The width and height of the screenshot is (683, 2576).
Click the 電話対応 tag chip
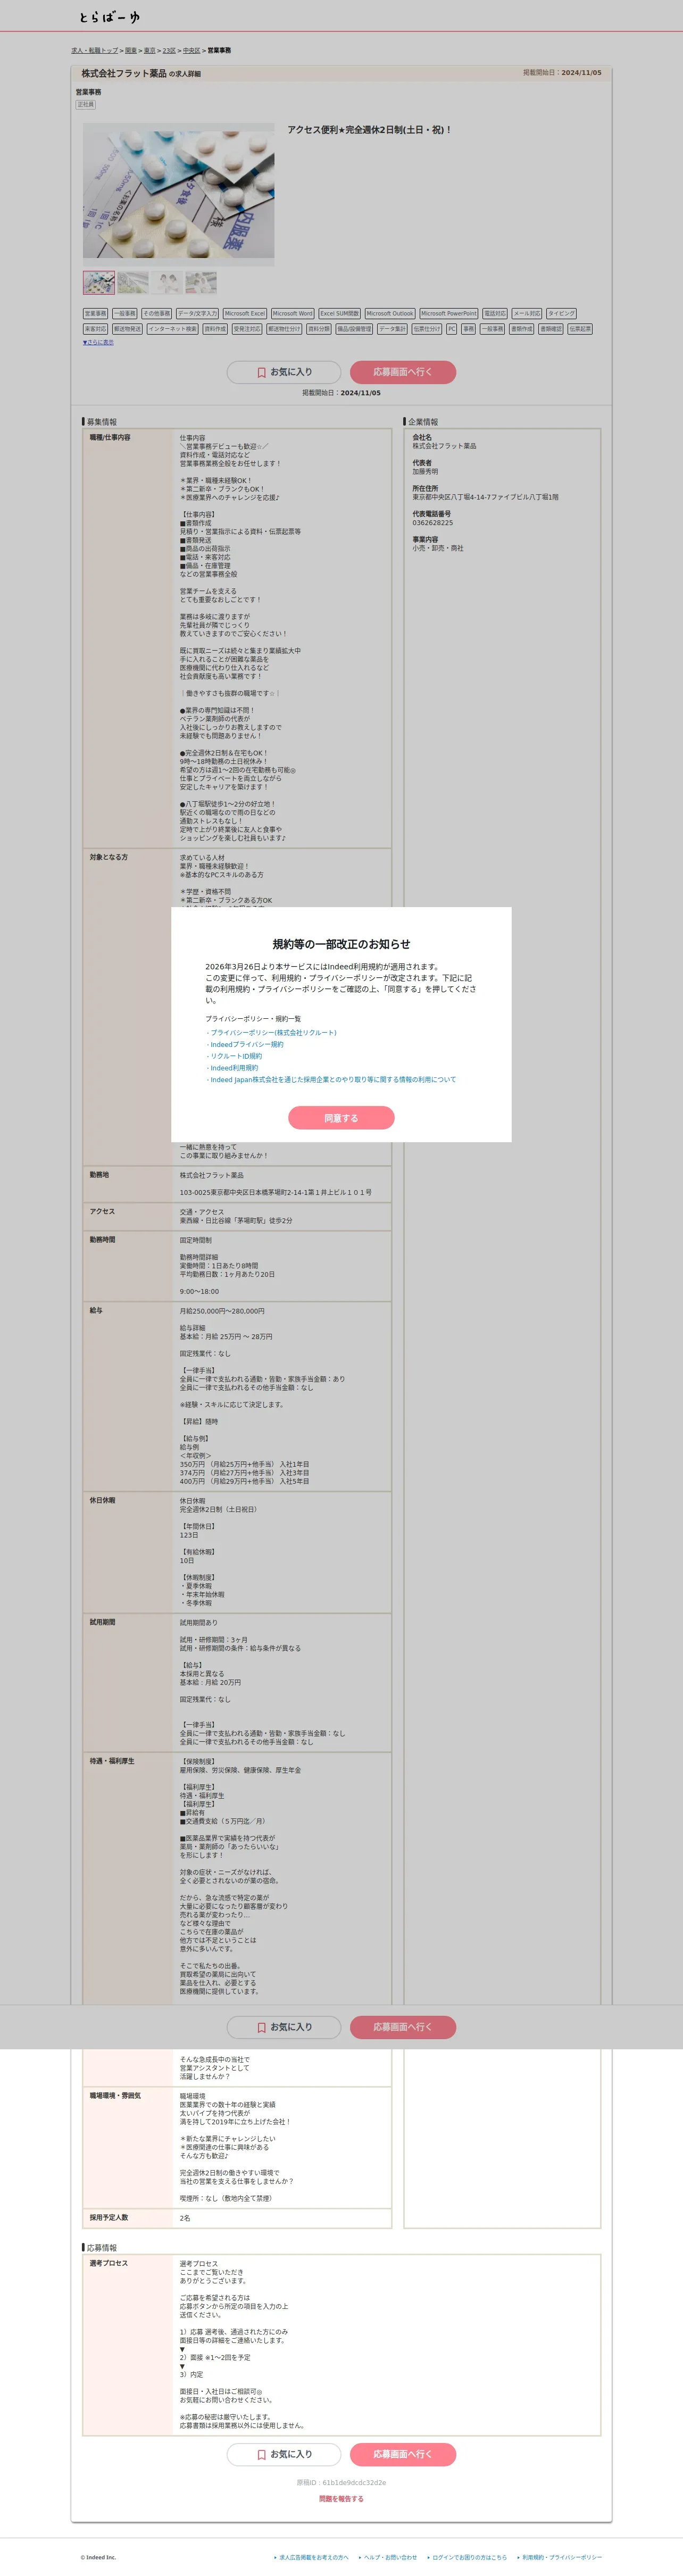495,314
